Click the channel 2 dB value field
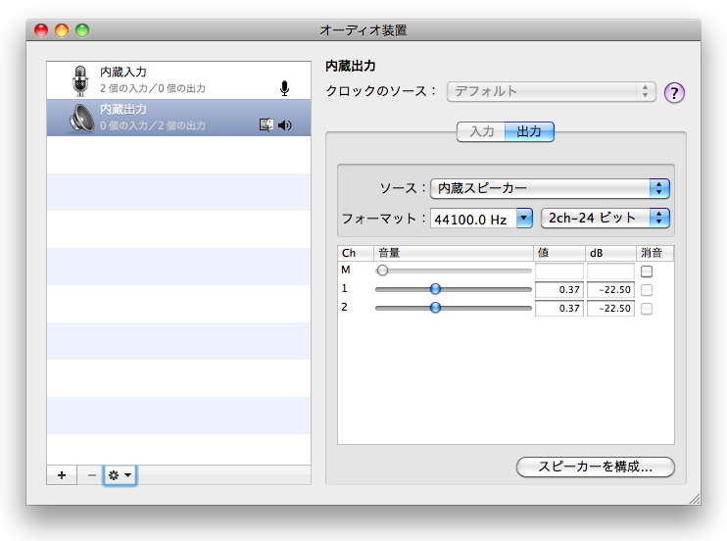Screen dimensions: 727x541 pos(610,308)
